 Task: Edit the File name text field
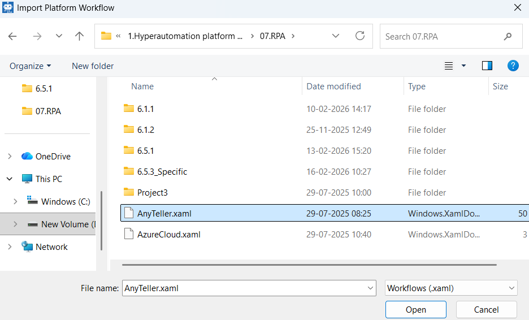pyautogui.click(x=245, y=288)
